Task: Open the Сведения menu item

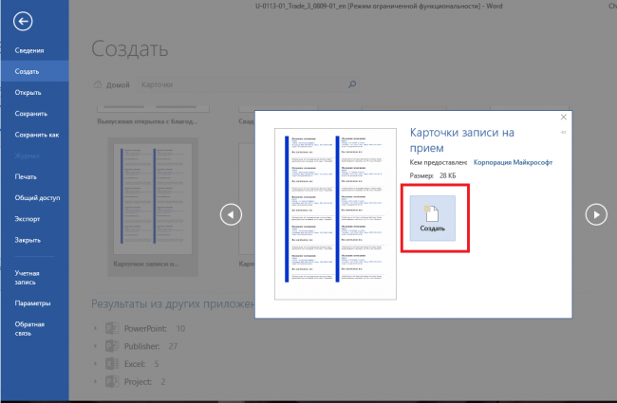Action: (28, 49)
